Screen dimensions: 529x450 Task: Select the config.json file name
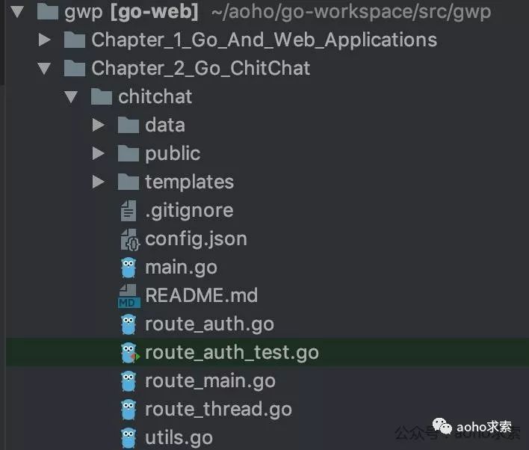pyautogui.click(x=196, y=239)
